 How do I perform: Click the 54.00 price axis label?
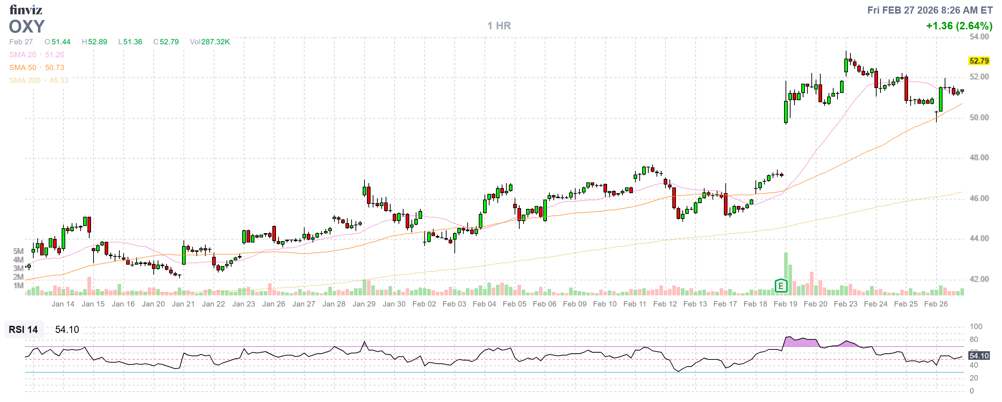point(979,37)
